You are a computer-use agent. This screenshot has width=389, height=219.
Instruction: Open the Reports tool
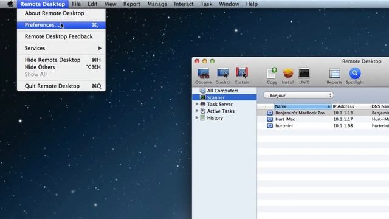334,74
